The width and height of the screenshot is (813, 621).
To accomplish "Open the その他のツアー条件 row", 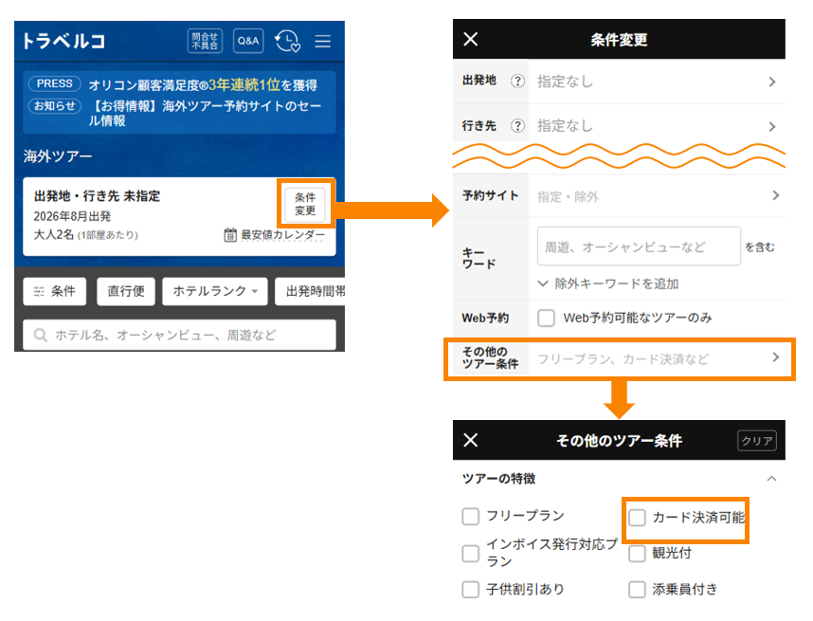I will pyautogui.click(x=619, y=358).
